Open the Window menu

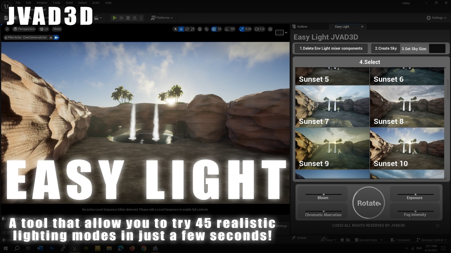point(42,3)
